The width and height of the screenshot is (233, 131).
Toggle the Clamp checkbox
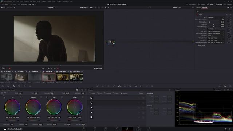(x=208, y=29)
